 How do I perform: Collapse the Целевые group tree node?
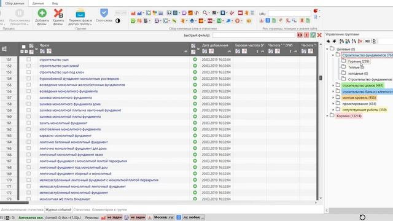click(x=327, y=49)
